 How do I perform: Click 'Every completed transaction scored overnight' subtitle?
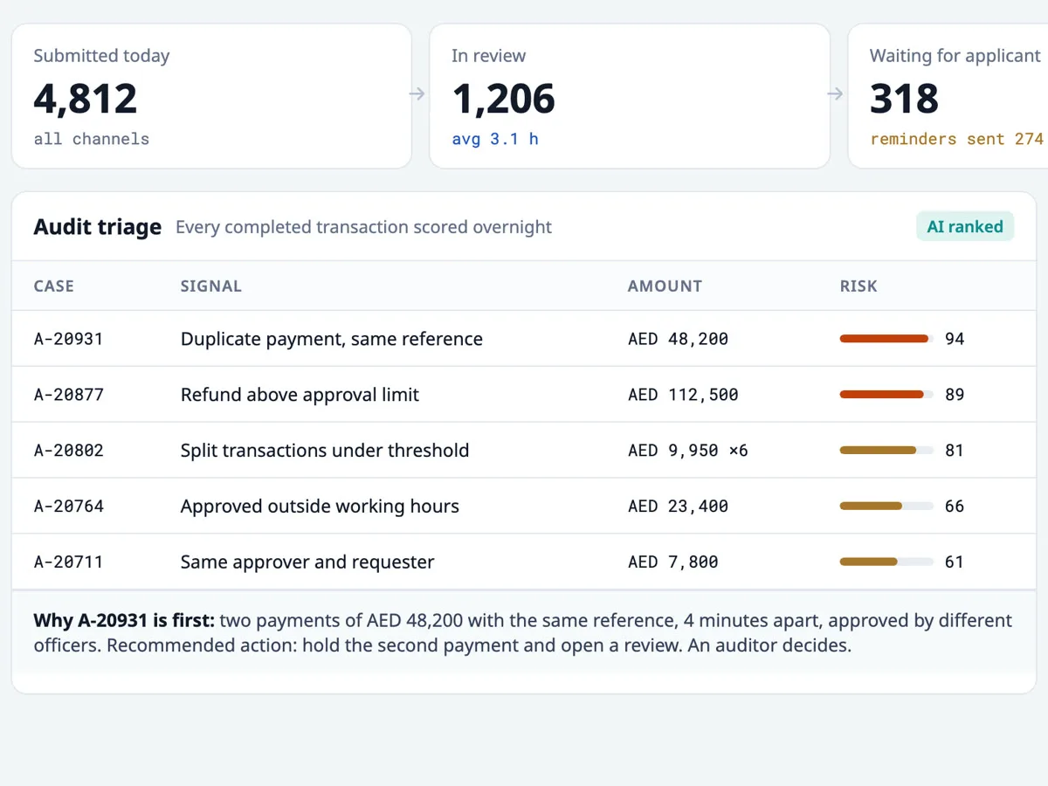(363, 227)
